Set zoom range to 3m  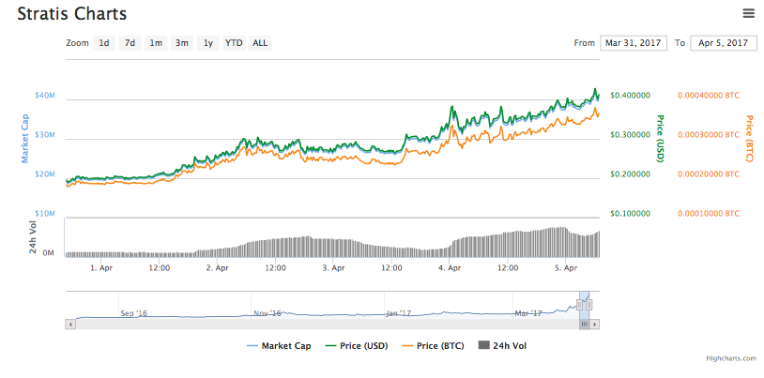click(182, 43)
